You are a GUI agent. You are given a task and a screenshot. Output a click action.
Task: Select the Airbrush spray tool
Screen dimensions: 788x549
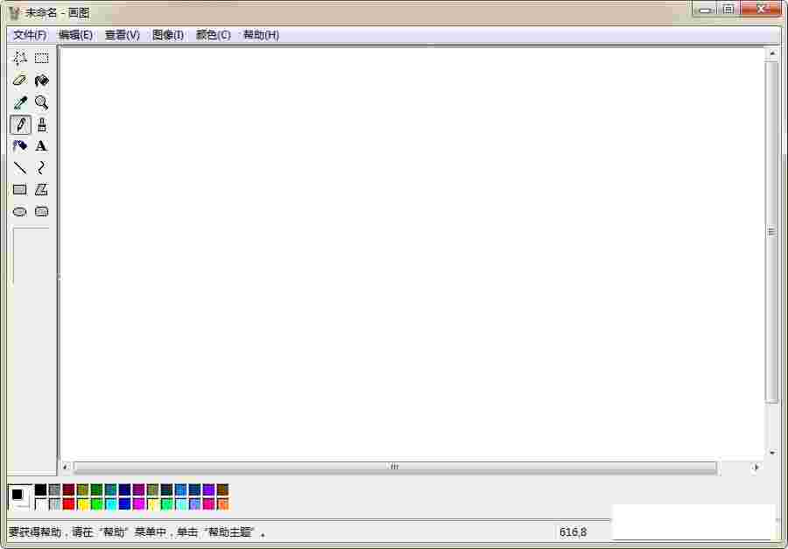(19, 145)
